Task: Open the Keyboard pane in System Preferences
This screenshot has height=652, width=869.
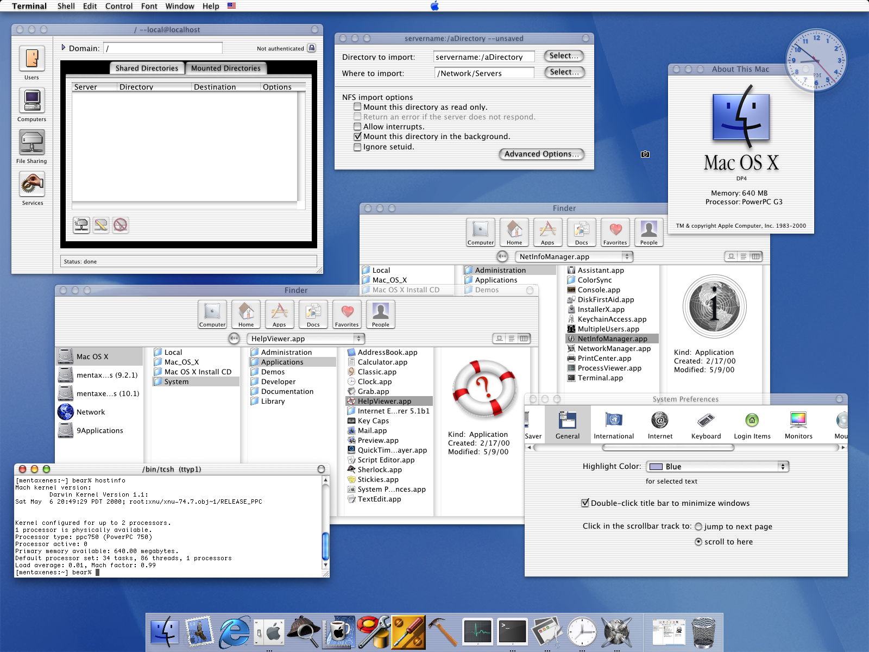Action: (x=706, y=424)
